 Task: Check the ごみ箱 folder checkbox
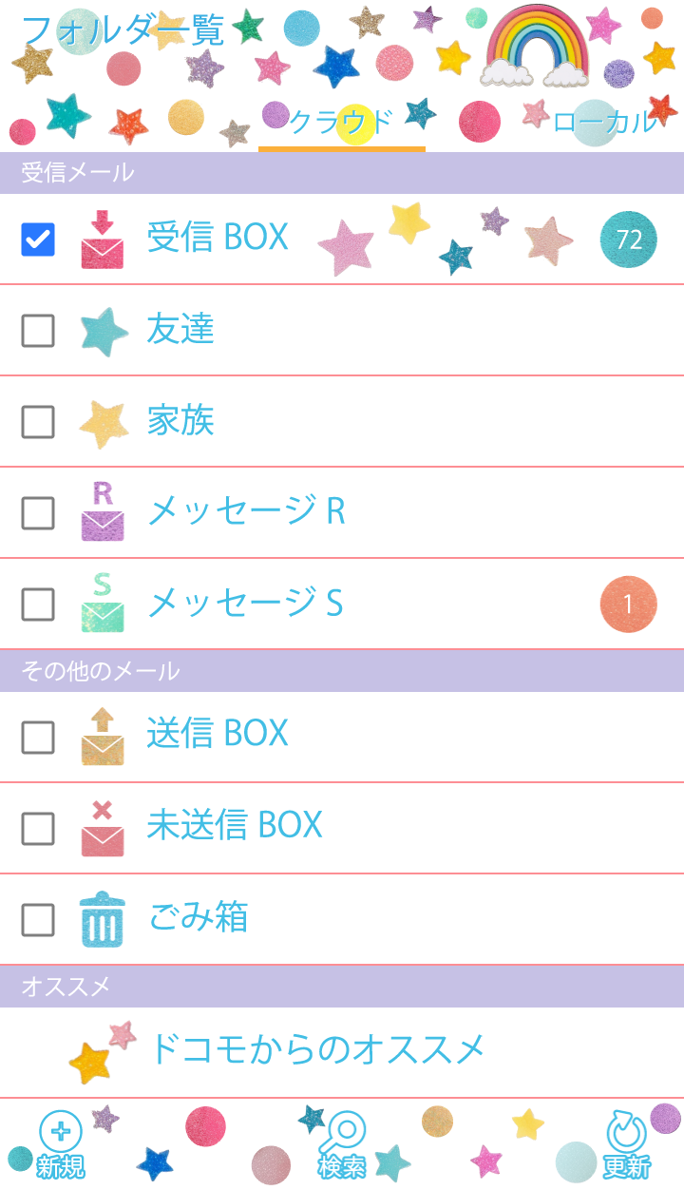pyautogui.click(x=38, y=919)
